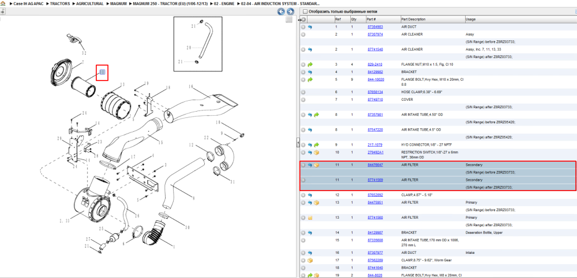Click the yellow note icon for part 87741560
Image resolution: width=577 pixels, height=278 pixels.
point(310,218)
